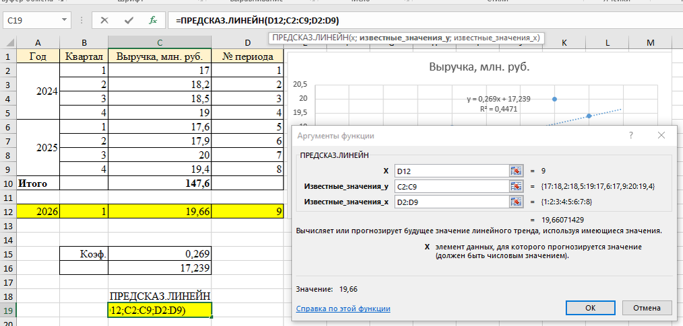Select coefficient cell 17,239
Screen dimensions: 683x326
point(160,268)
